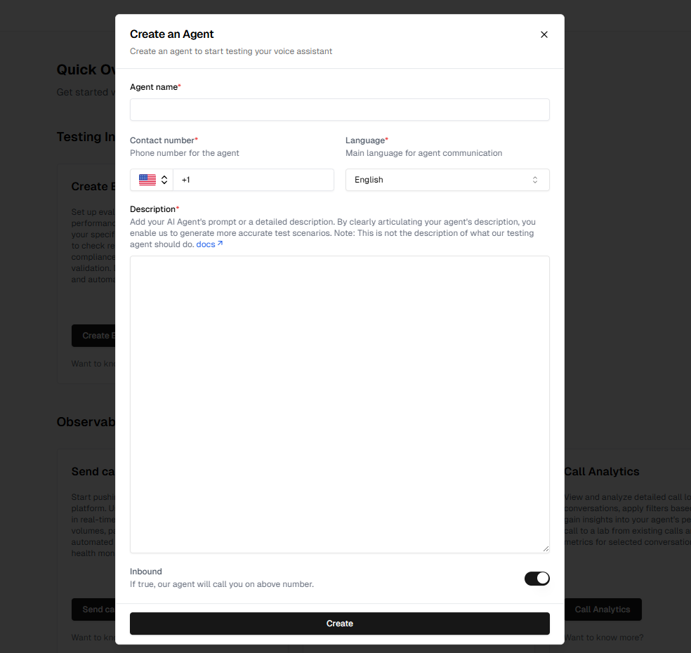Click the Create an Agent dialog title
Image resolution: width=691 pixels, height=653 pixels.
[171, 34]
